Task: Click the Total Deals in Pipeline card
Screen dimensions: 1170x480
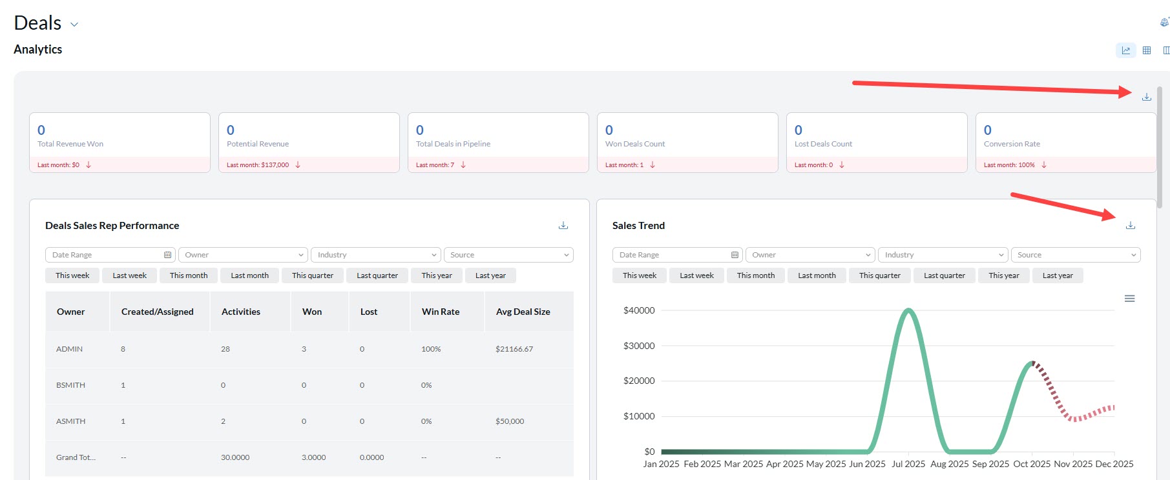Action: (497, 142)
